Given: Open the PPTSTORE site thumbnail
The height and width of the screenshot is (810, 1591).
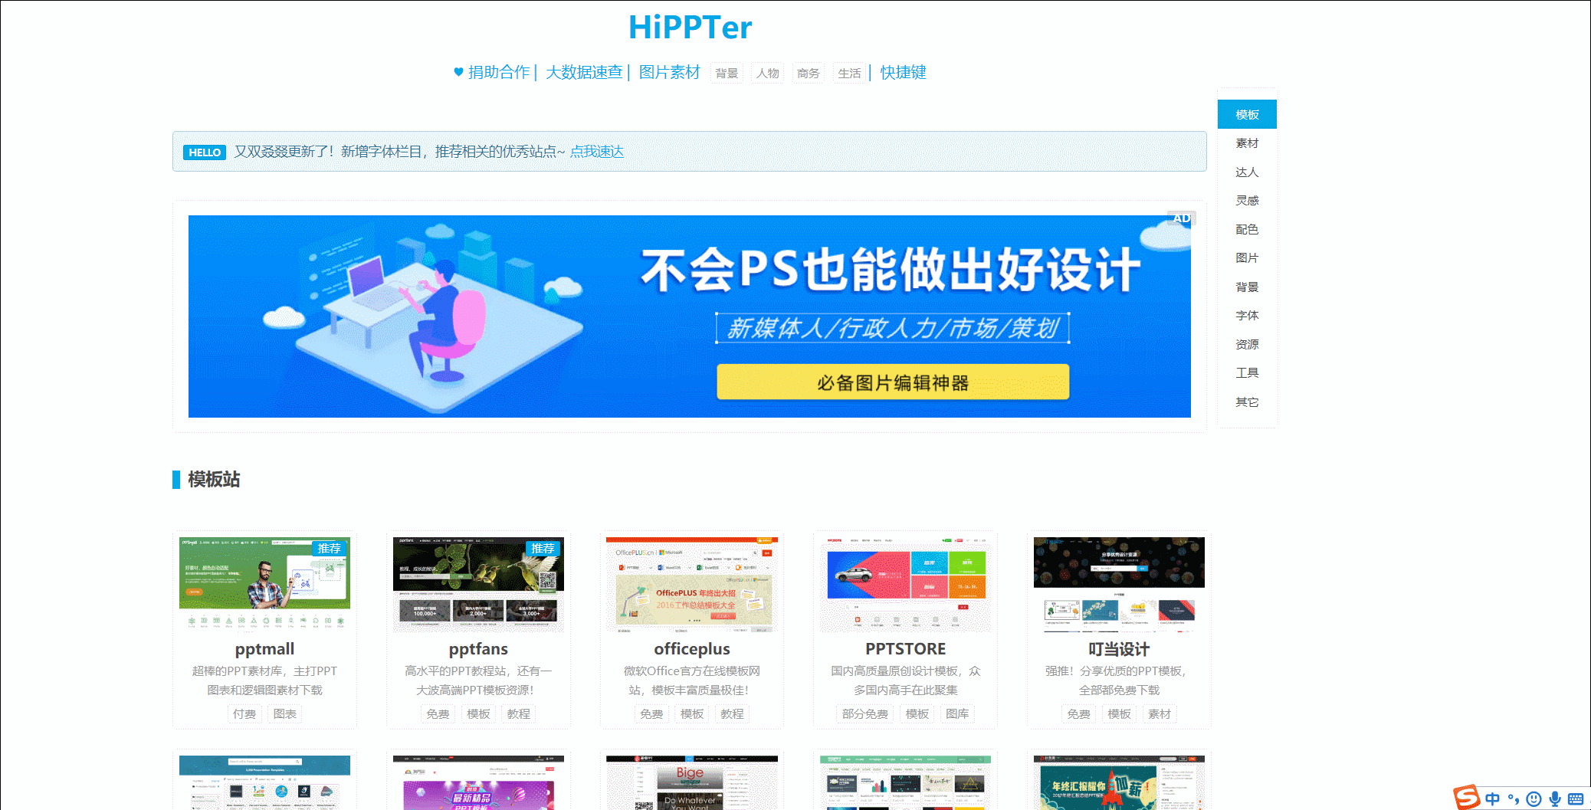Looking at the screenshot, I should coord(905,584).
